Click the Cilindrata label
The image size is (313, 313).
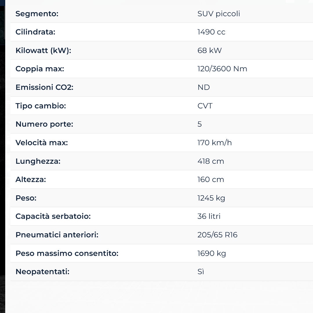35,32
